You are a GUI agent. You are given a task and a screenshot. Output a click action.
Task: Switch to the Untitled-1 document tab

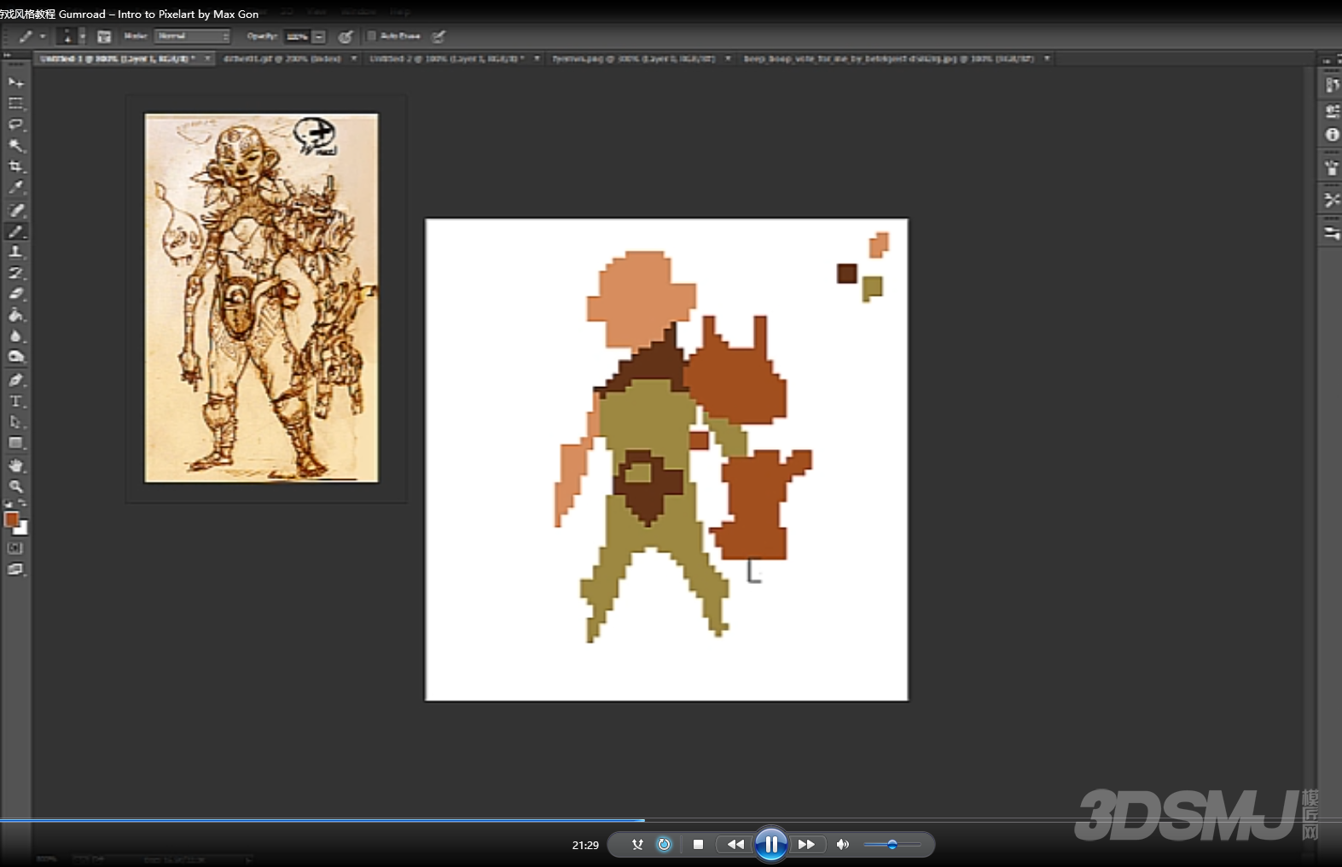118,59
